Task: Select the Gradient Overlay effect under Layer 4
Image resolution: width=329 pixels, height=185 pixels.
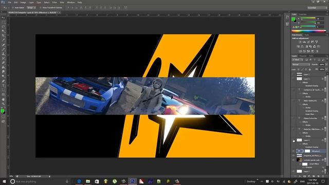Action: [x=312, y=147]
